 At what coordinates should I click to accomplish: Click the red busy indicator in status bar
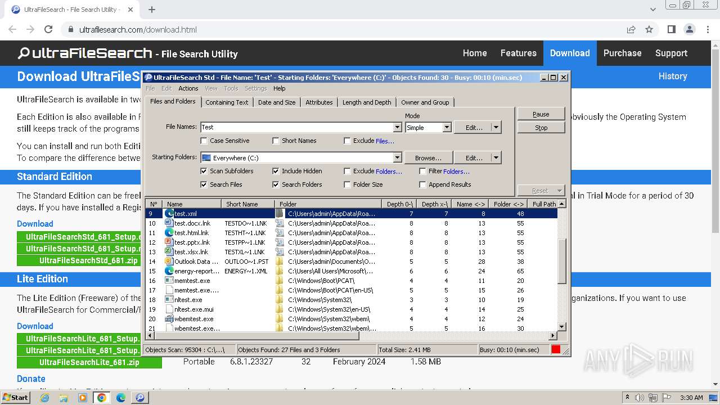556,349
